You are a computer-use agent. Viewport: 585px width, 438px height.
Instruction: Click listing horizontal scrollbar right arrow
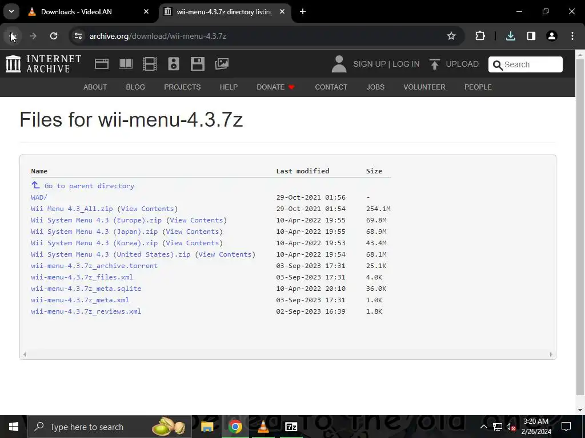(x=551, y=355)
